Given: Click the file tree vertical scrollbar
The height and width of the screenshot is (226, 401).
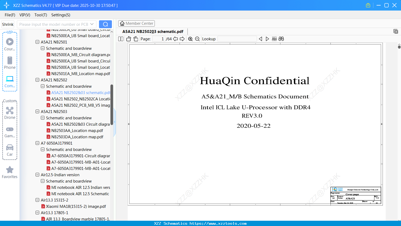Looking at the screenshot, I should tap(112, 105).
